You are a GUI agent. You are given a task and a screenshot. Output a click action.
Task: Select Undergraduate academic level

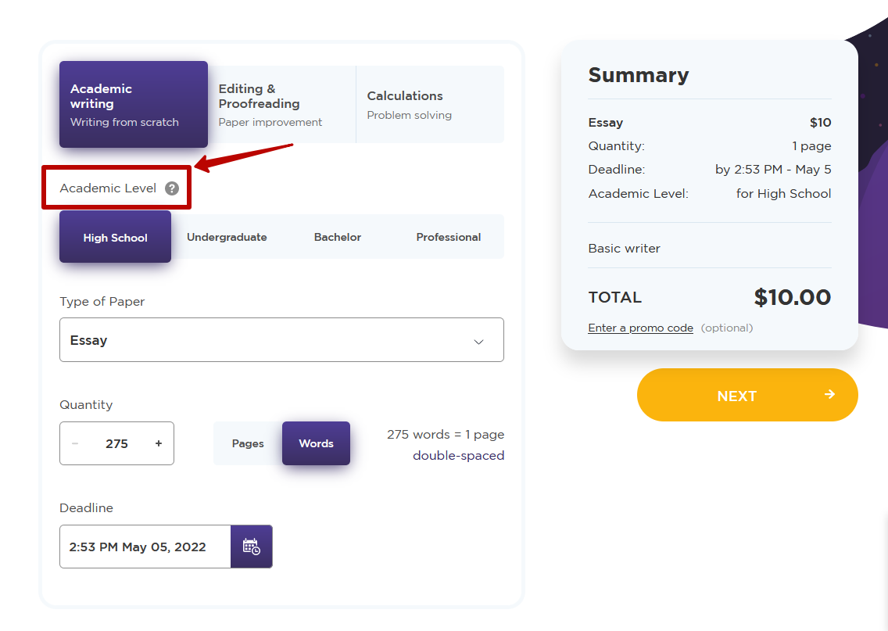tap(227, 237)
